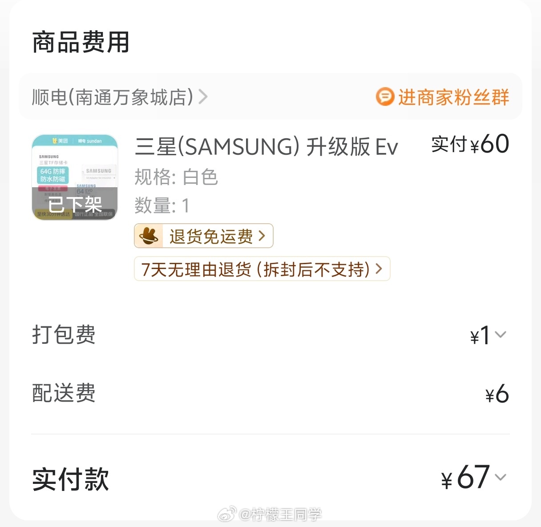Click the sundan logo on the product image
The width and height of the screenshot is (541, 527).
(x=90, y=141)
